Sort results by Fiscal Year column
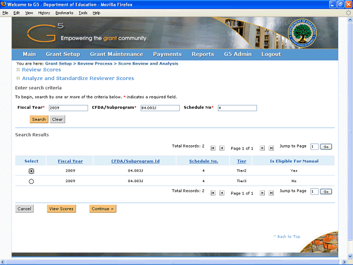 tap(70, 161)
